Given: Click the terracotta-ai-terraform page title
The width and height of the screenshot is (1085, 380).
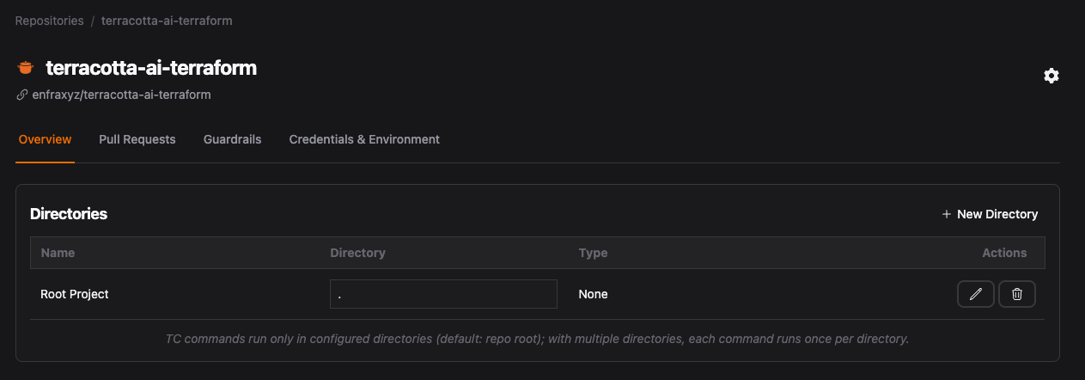Looking at the screenshot, I should click(151, 68).
